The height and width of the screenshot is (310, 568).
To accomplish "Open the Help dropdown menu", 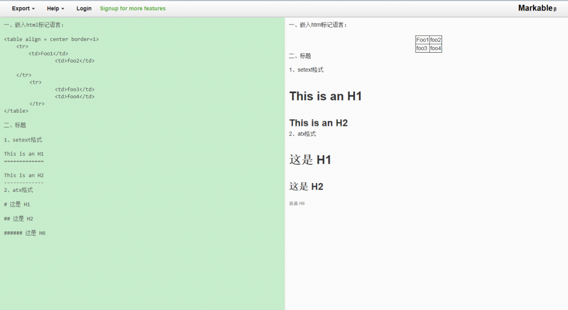I will click(55, 8).
